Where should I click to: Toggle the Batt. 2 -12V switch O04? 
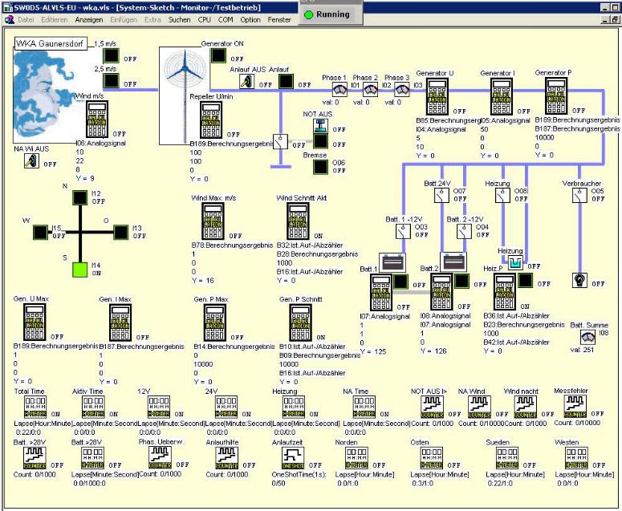tap(464, 231)
